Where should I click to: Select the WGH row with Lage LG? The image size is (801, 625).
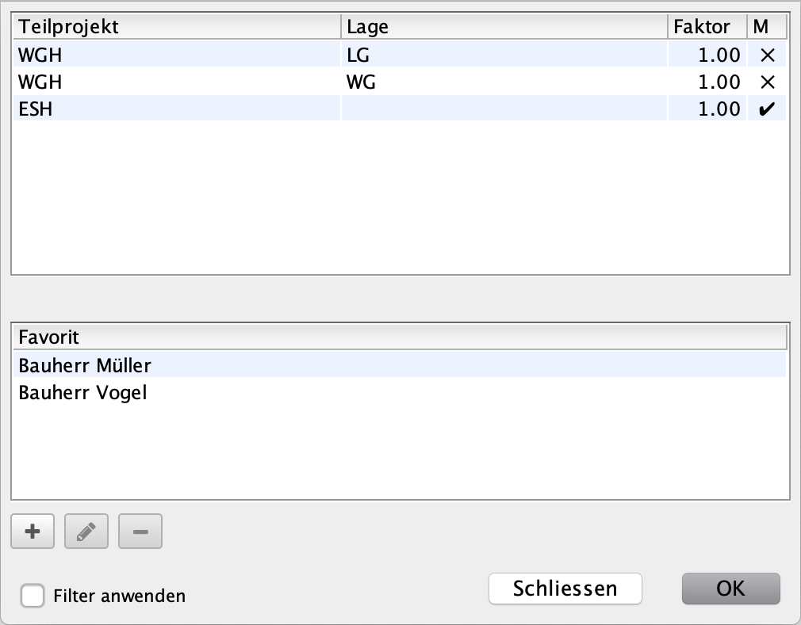tap(400, 55)
